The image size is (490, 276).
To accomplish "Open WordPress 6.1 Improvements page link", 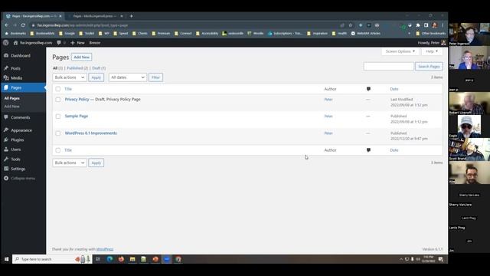I will tap(90, 133).
